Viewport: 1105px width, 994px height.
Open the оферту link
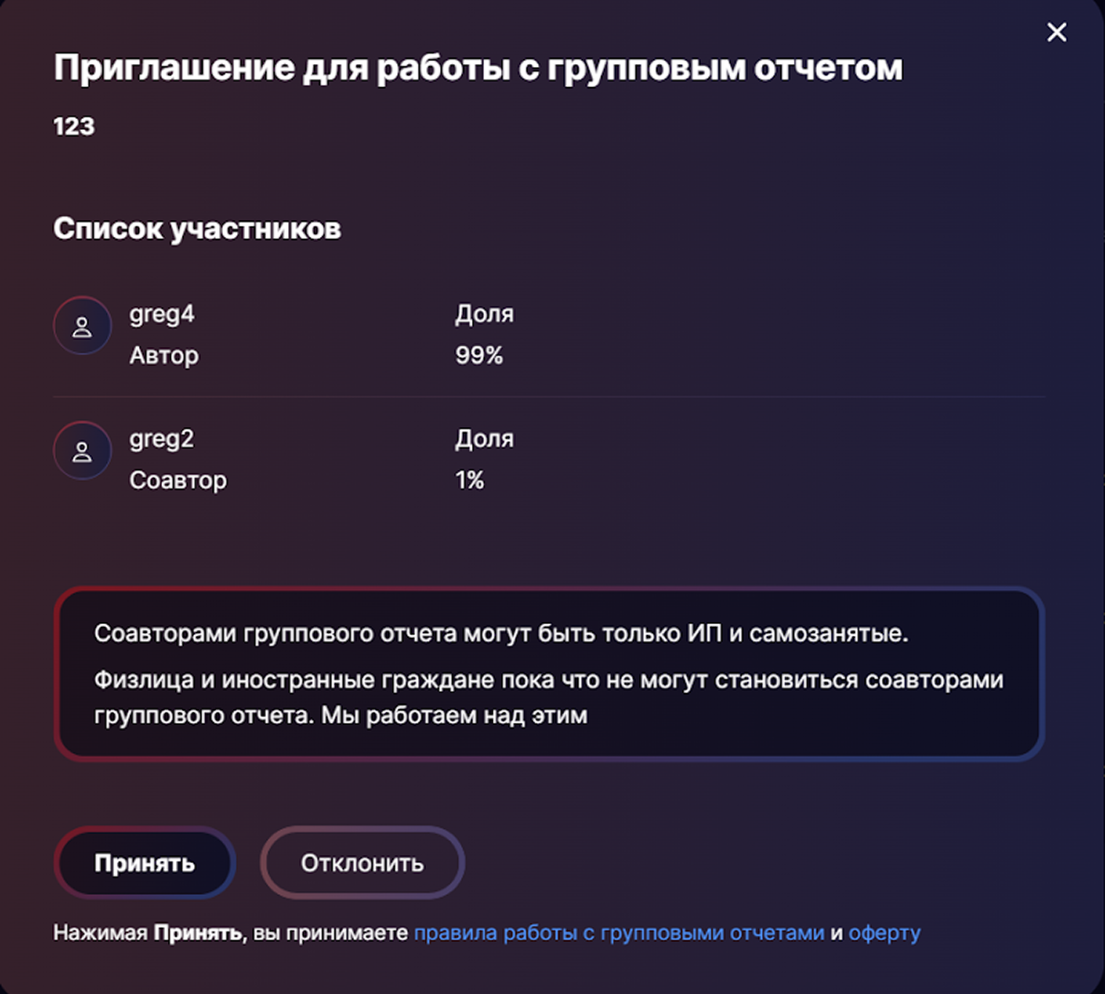[884, 932]
